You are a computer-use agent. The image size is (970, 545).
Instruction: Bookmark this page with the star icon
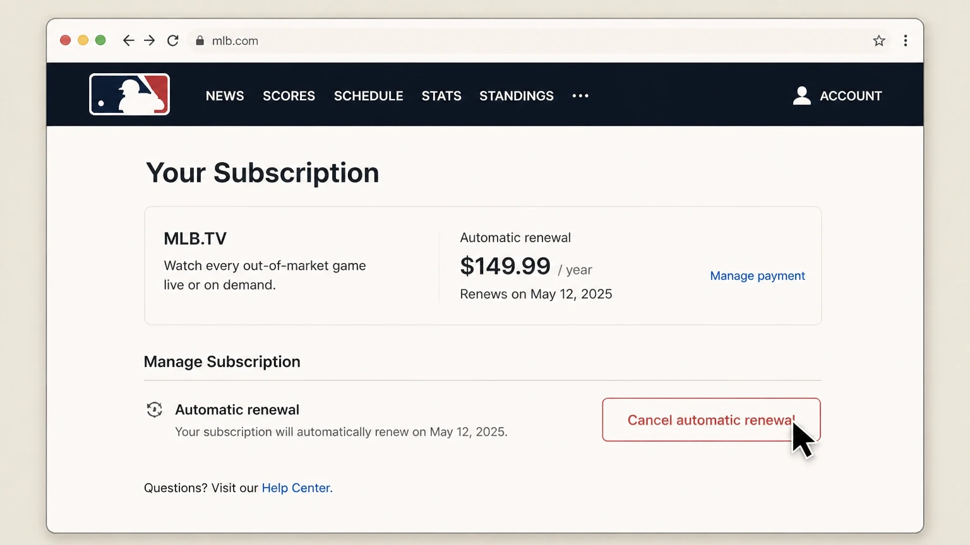click(879, 40)
